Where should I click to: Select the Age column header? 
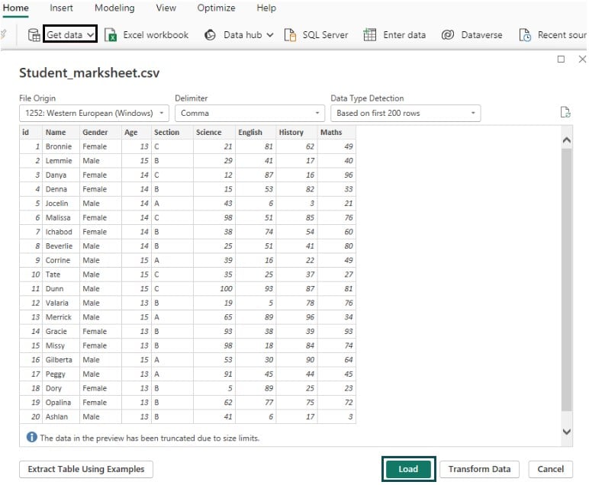137,132
